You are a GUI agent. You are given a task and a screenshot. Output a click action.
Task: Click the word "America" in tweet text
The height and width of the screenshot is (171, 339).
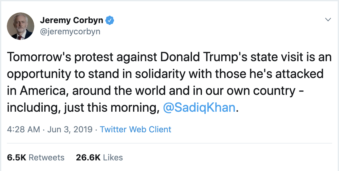(42, 91)
